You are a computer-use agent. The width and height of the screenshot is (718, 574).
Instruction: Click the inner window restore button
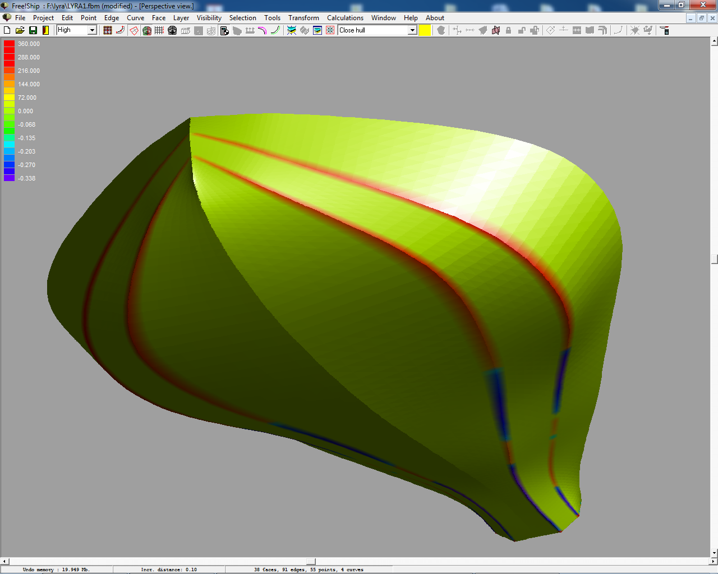pyautogui.click(x=701, y=18)
